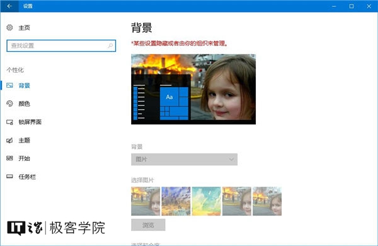Open 颜色 palette icon in sidebar
Screen dimensions: 378x246
(x=9, y=103)
